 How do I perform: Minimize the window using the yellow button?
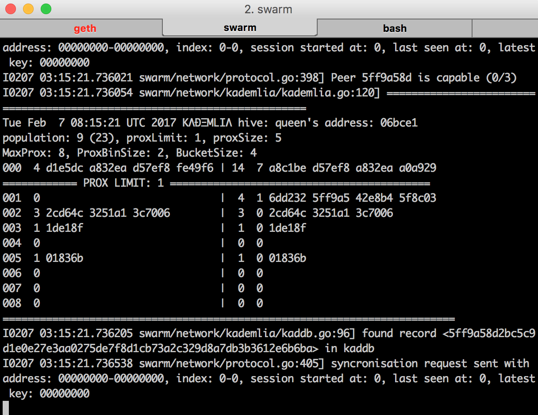point(28,9)
